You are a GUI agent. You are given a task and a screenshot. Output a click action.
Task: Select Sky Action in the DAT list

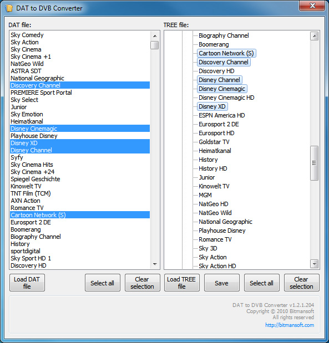pyautogui.click(x=80, y=42)
